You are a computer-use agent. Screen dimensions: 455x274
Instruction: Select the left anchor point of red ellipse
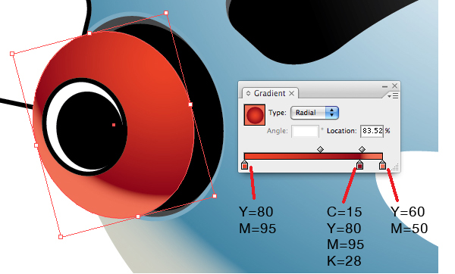[36, 145]
